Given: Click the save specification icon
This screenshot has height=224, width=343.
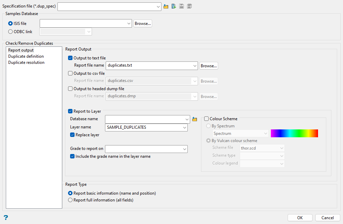Looking at the screenshot, I should coord(182,6).
